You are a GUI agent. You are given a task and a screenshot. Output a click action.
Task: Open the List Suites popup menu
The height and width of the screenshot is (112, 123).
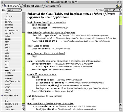pos(14,10)
